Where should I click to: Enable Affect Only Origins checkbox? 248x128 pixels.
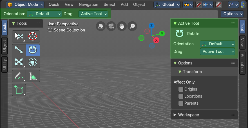point(181,89)
